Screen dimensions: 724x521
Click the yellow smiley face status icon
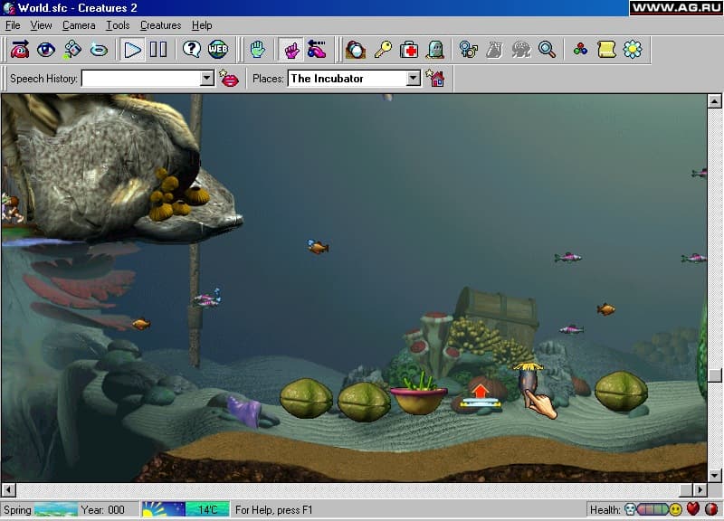[x=675, y=510]
